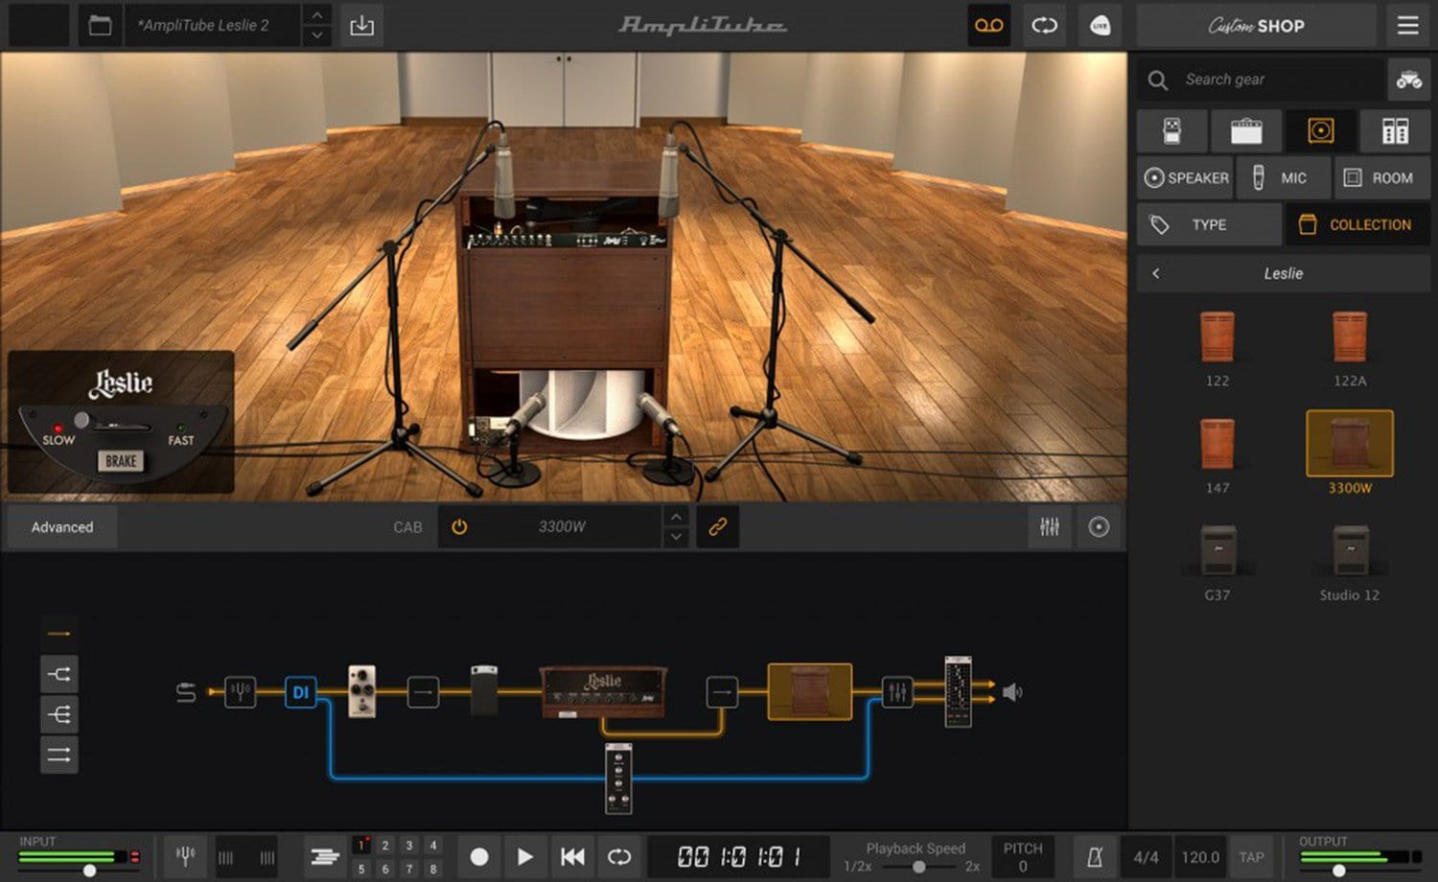Select the amp head gear category
The width and height of the screenshot is (1438, 882).
coord(1246,130)
